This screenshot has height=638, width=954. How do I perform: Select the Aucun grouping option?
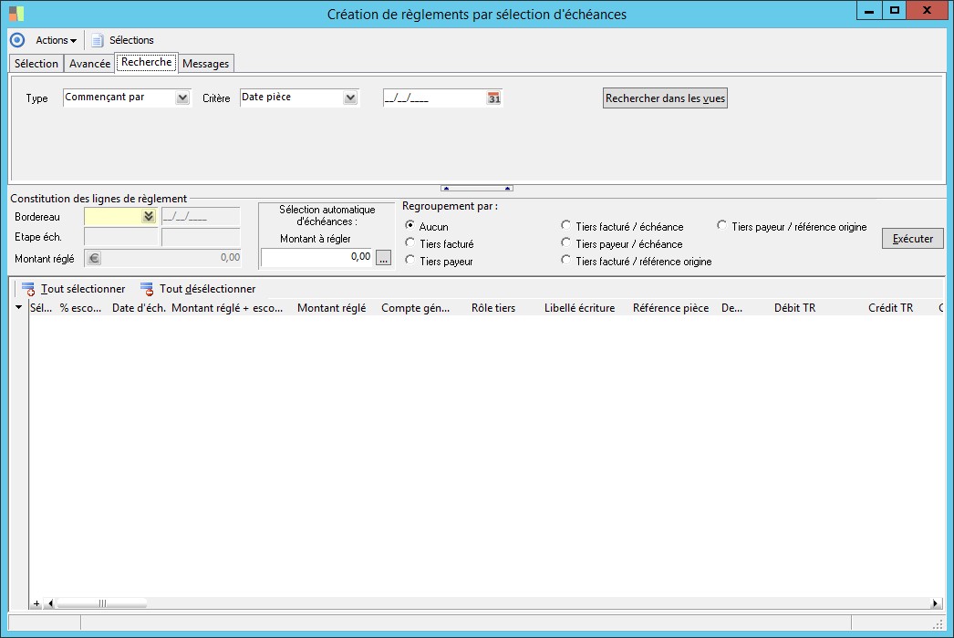[x=410, y=226]
